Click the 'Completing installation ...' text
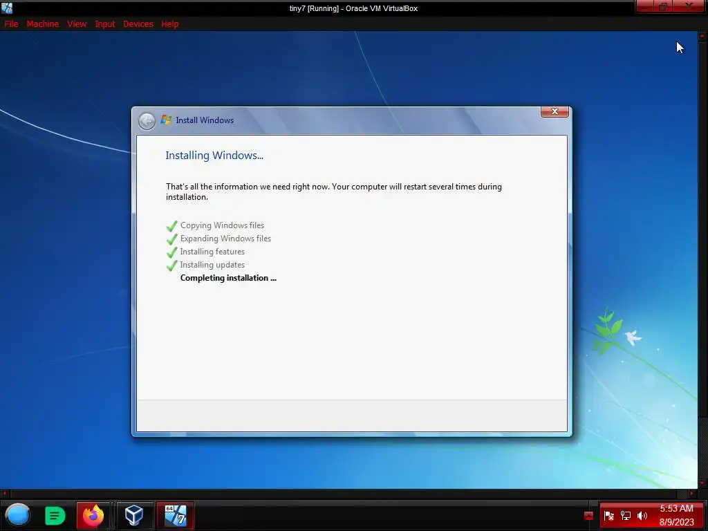 tap(228, 278)
